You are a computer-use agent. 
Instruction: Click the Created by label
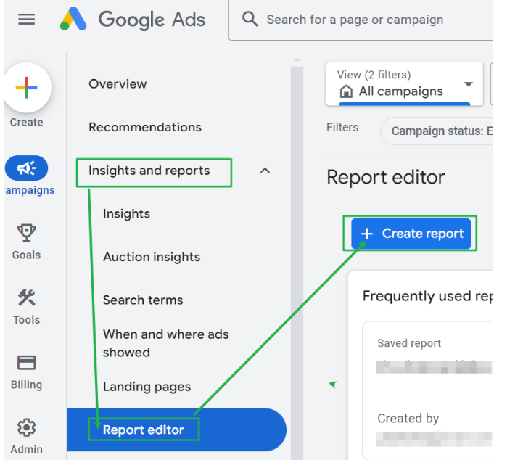coord(408,419)
